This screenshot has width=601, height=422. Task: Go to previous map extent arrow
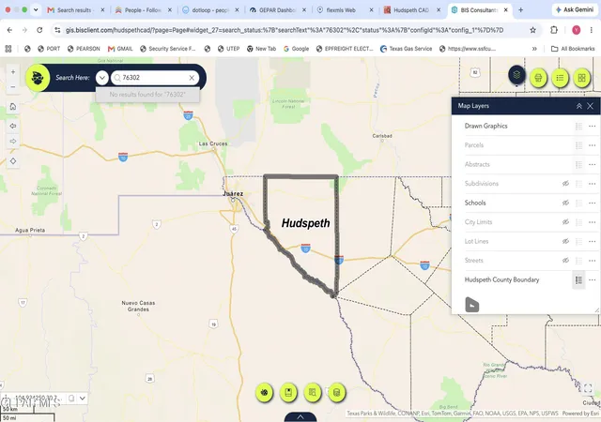(13, 126)
